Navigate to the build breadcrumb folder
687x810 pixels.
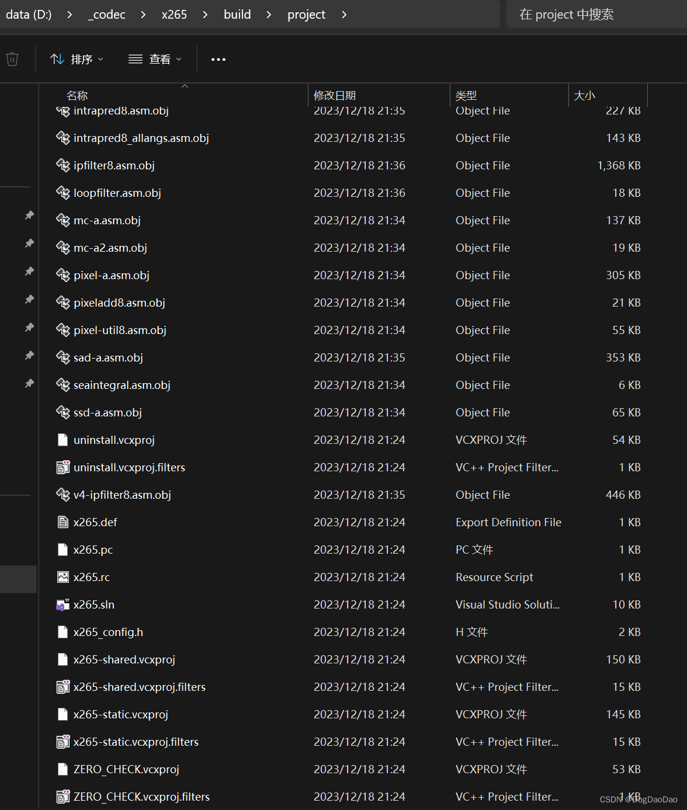coord(237,14)
